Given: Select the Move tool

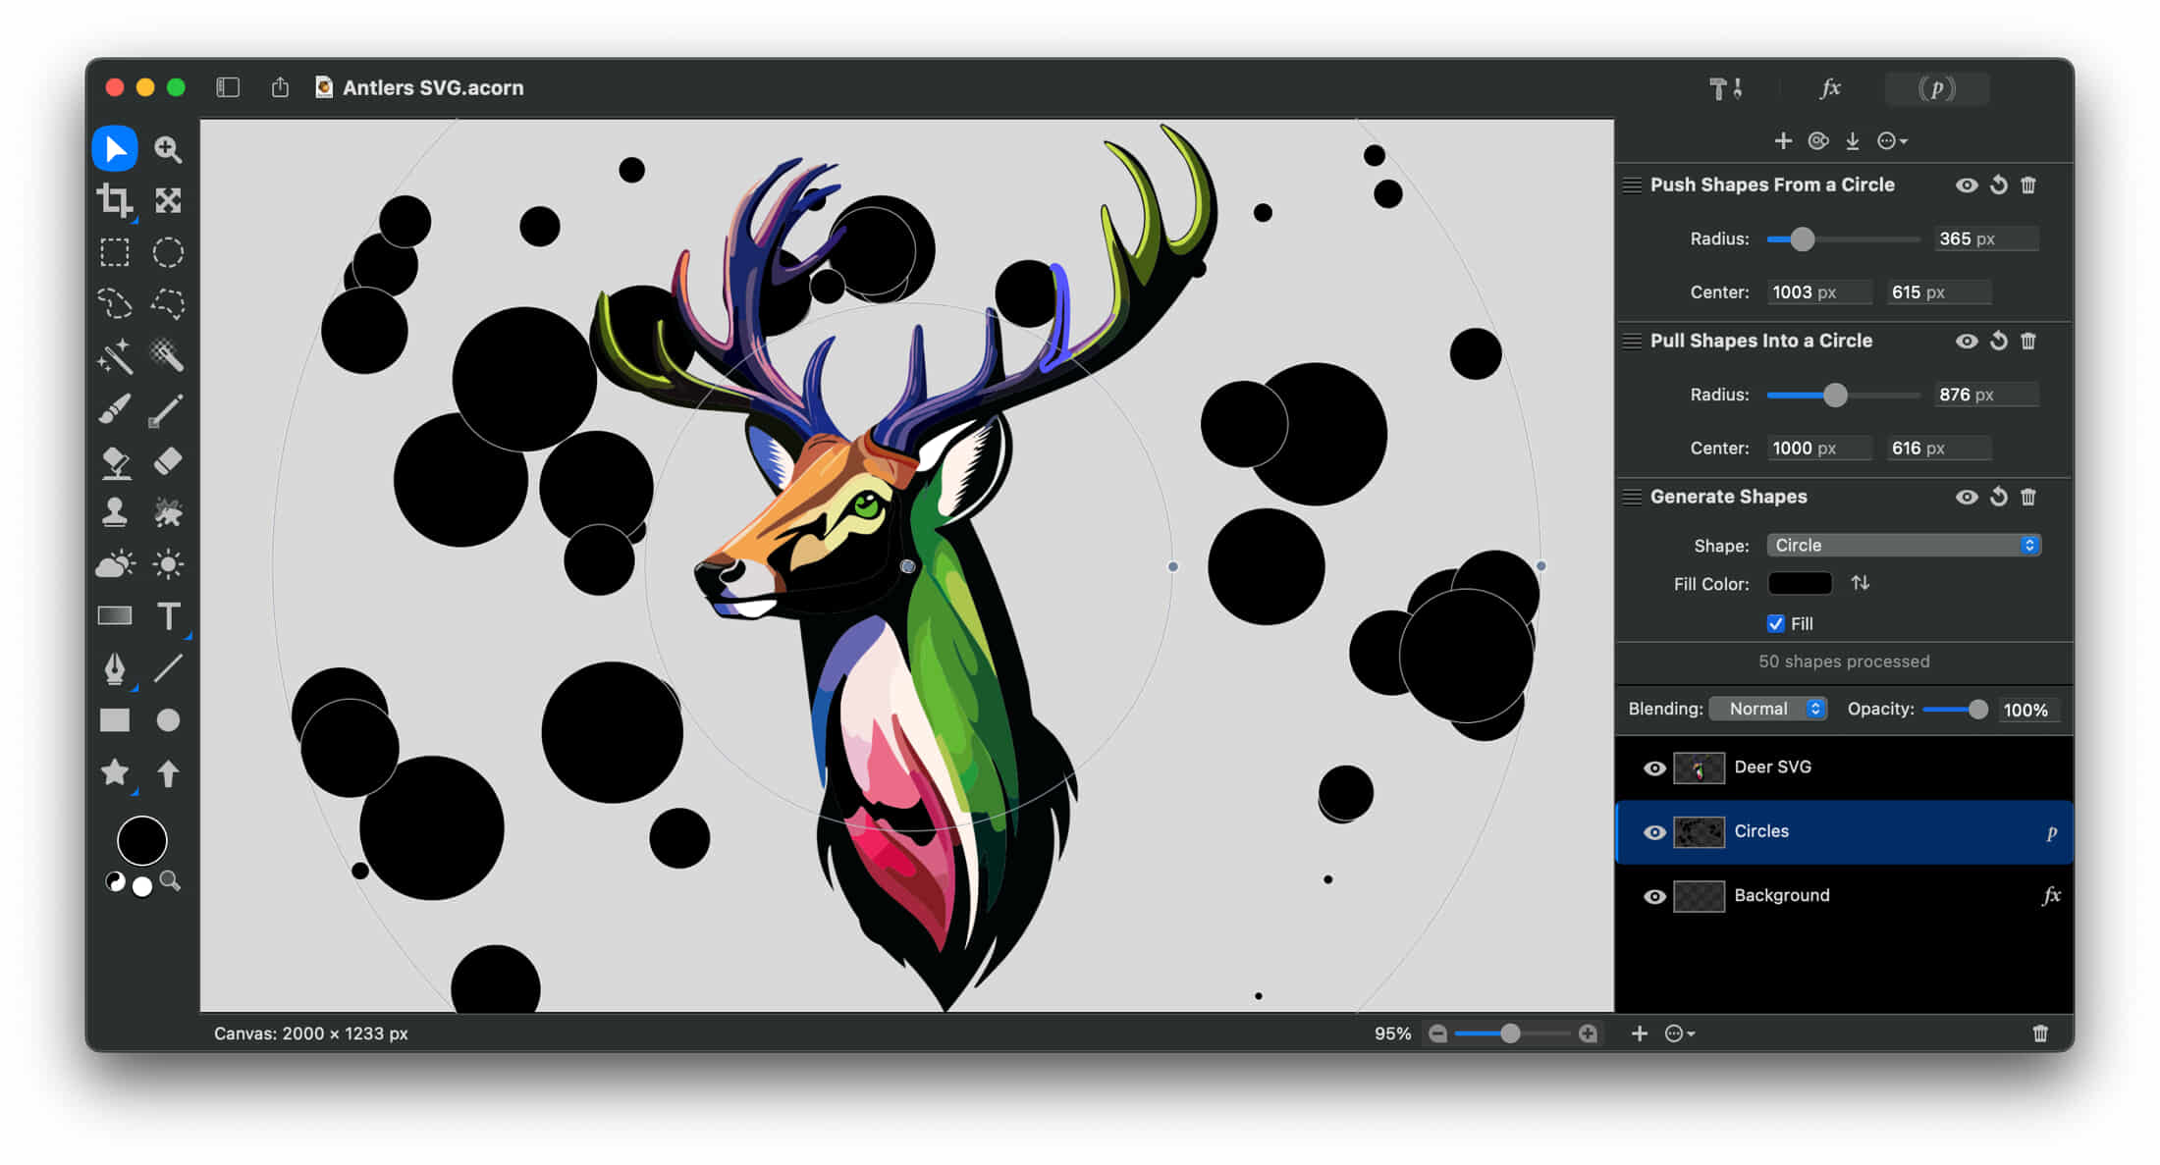Looking at the screenshot, I should (116, 150).
